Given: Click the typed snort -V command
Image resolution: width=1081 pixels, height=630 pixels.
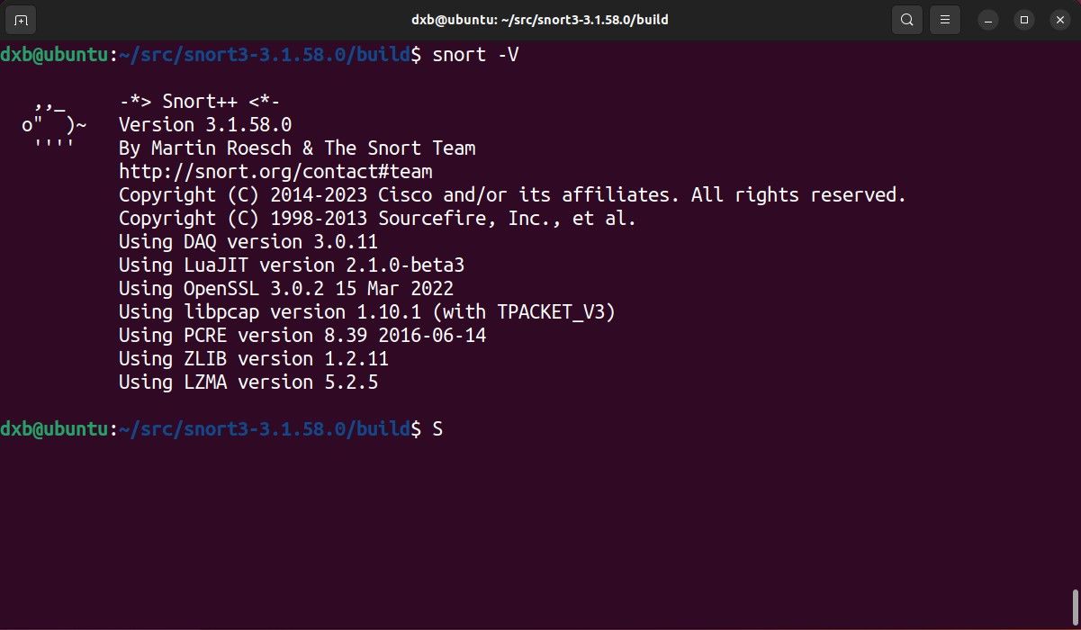Looking at the screenshot, I should 475,55.
